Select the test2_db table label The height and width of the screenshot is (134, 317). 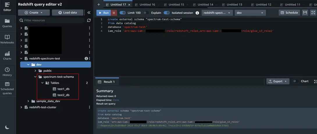pyautogui.click(x=63, y=95)
